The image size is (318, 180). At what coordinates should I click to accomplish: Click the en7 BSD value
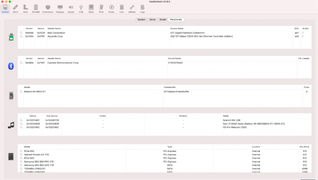[x=297, y=33]
